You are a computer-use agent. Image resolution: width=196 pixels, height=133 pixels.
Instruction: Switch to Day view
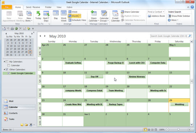tap(56, 15)
